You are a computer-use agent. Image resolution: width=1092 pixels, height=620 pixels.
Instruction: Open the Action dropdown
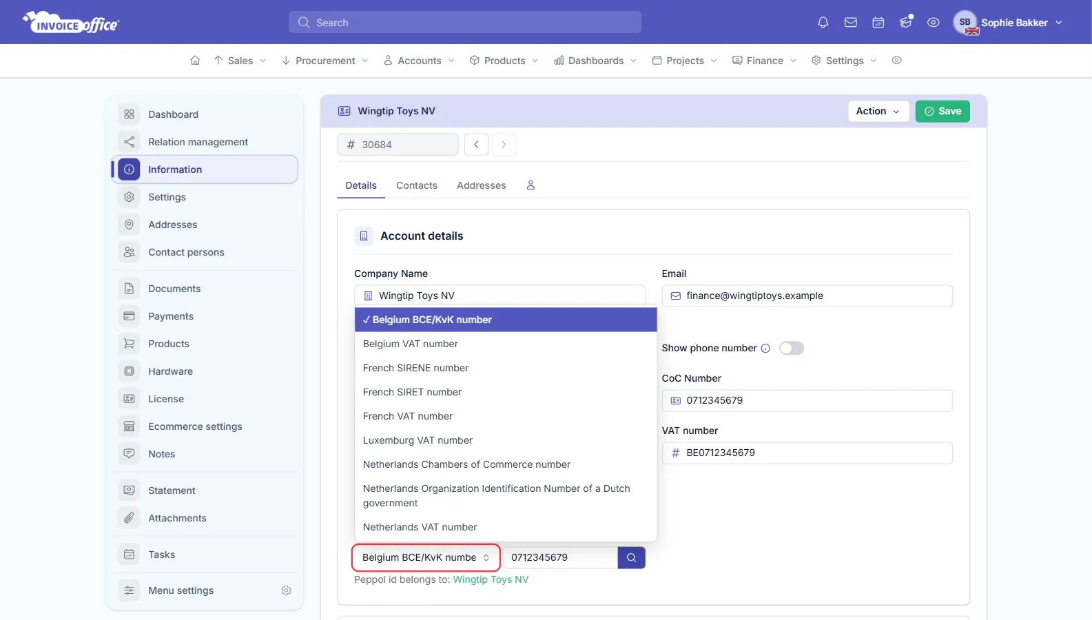coord(878,111)
